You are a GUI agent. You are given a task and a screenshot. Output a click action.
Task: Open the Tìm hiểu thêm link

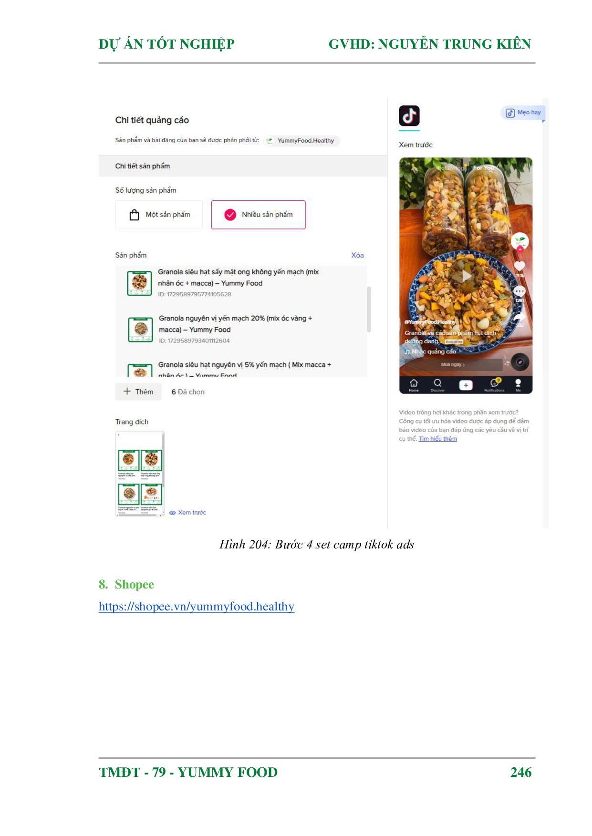point(437,439)
